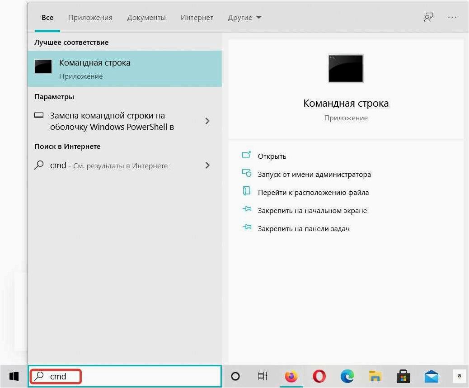The width and height of the screenshot is (469, 388).
Task: Launch Firefox from the taskbar
Action: coord(291,376)
